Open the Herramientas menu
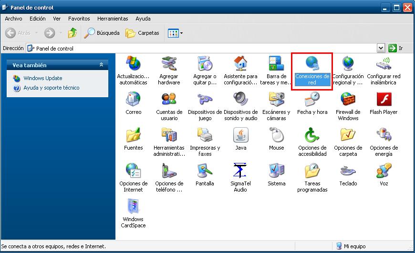The image size is (415, 253). pyautogui.click(x=113, y=19)
